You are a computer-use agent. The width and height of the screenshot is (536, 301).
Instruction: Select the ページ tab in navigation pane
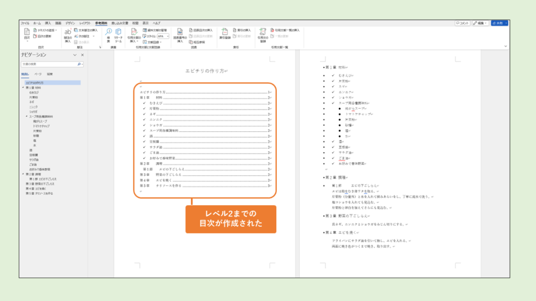pyautogui.click(x=38, y=74)
